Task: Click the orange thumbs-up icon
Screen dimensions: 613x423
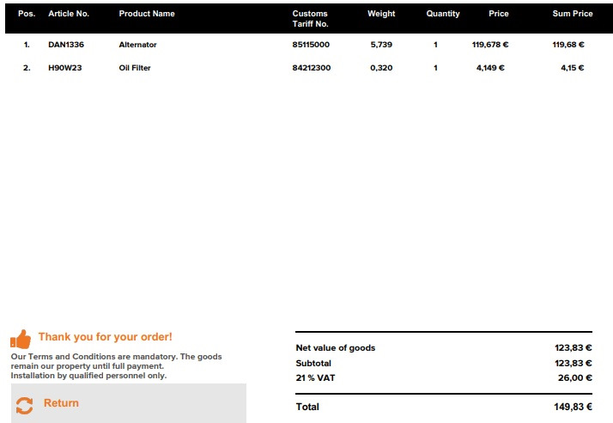Action: click(x=21, y=340)
